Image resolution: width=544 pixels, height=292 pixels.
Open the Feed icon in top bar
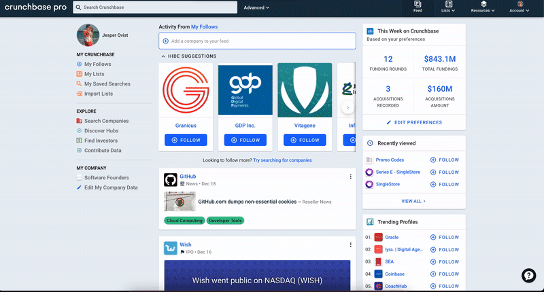pos(418,7)
